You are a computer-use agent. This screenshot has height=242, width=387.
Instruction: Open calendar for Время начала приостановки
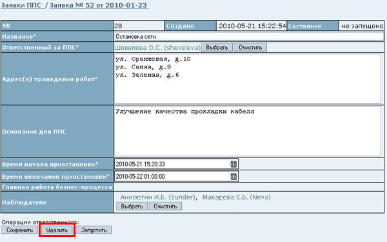(x=233, y=164)
